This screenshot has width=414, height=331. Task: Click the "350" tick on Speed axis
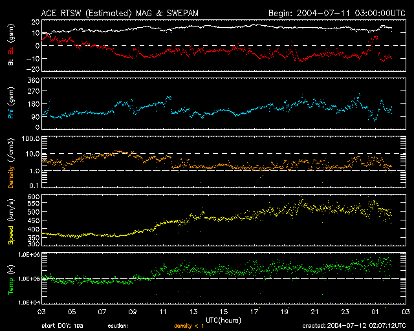point(34,237)
